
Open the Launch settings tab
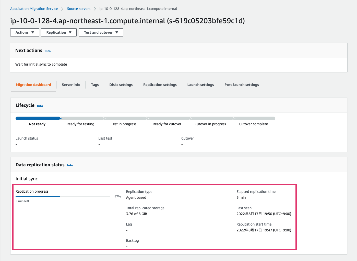coord(201,84)
